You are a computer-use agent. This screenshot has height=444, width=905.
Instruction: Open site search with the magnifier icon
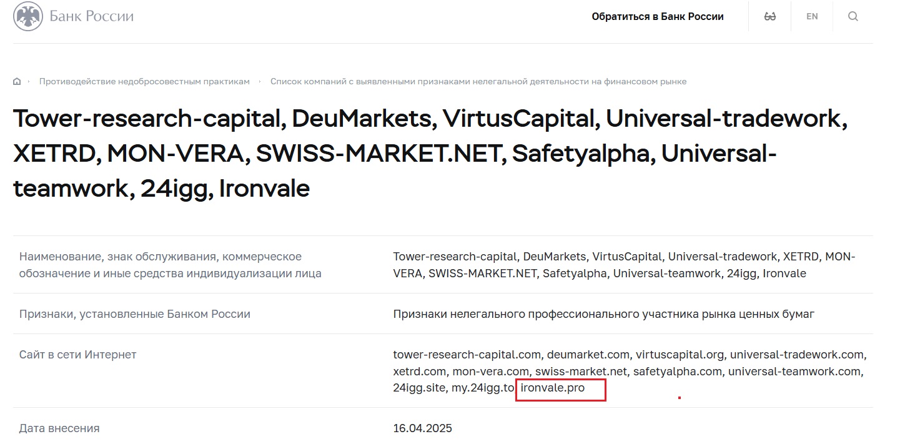pos(853,17)
